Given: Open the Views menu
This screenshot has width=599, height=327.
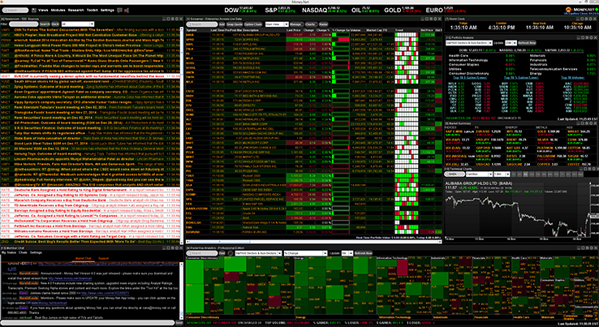Looking at the screenshot, I should tap(43, 11).
